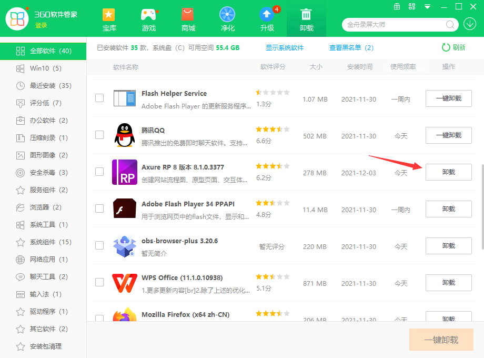
Task: Tick the Flash Helper Service checkbox
Action: 99,98
